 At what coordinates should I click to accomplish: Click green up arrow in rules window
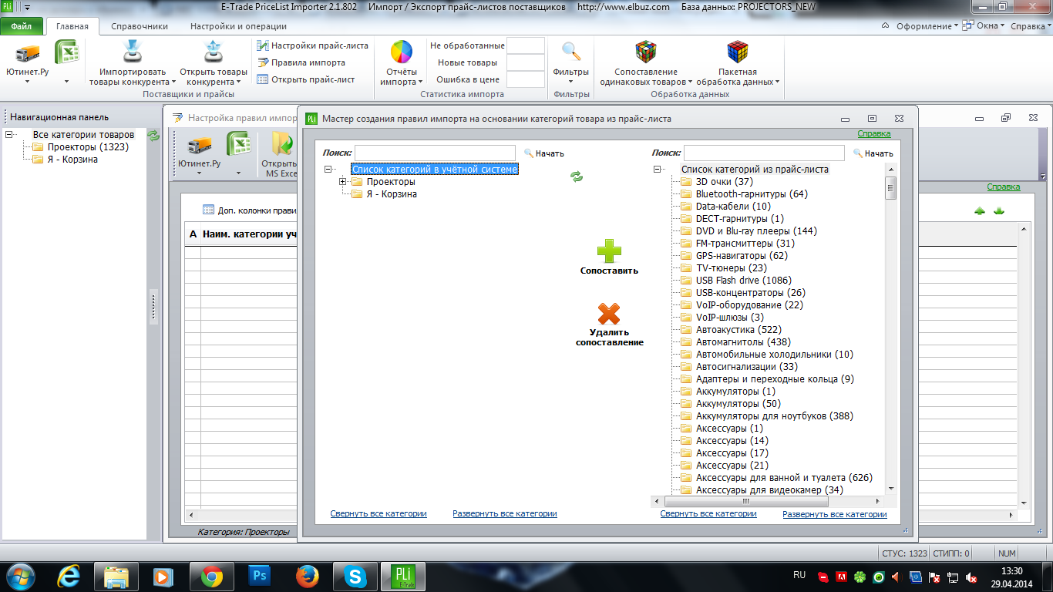[x=980, y=211]
